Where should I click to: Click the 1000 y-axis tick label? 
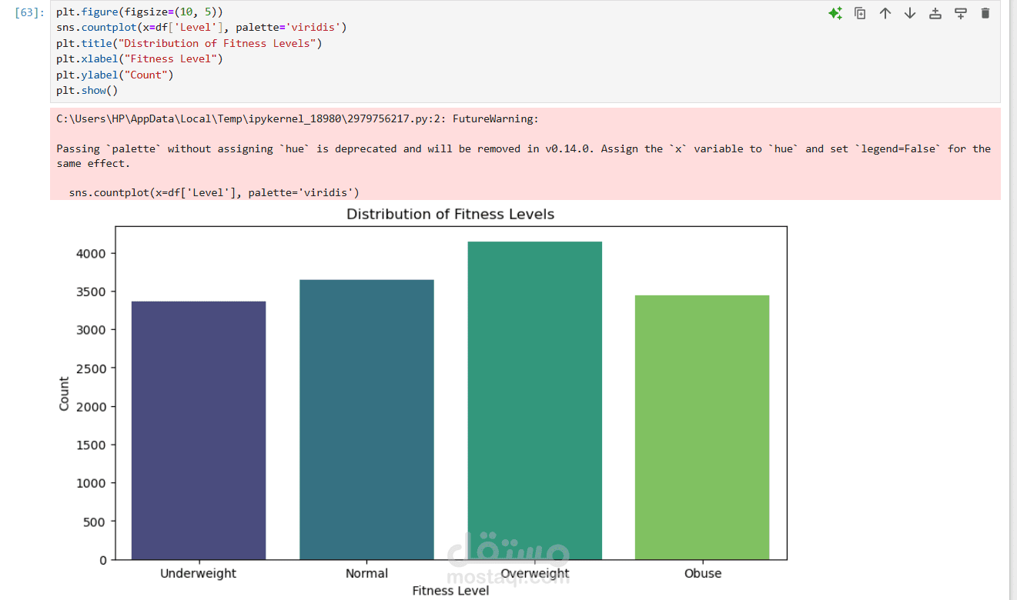tap(92, 483)
